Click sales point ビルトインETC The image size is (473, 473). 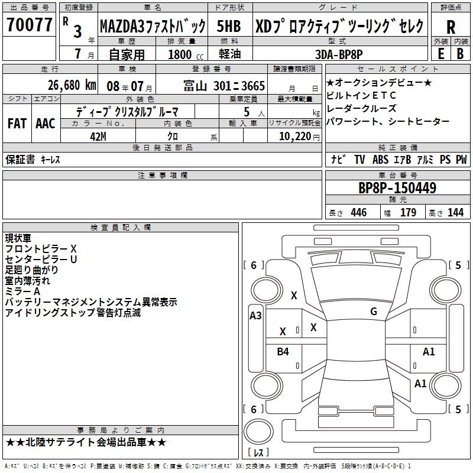[361, 95]
